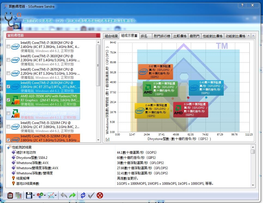Click AMD logo in green A10-7850K row

[x=15, y=100]
